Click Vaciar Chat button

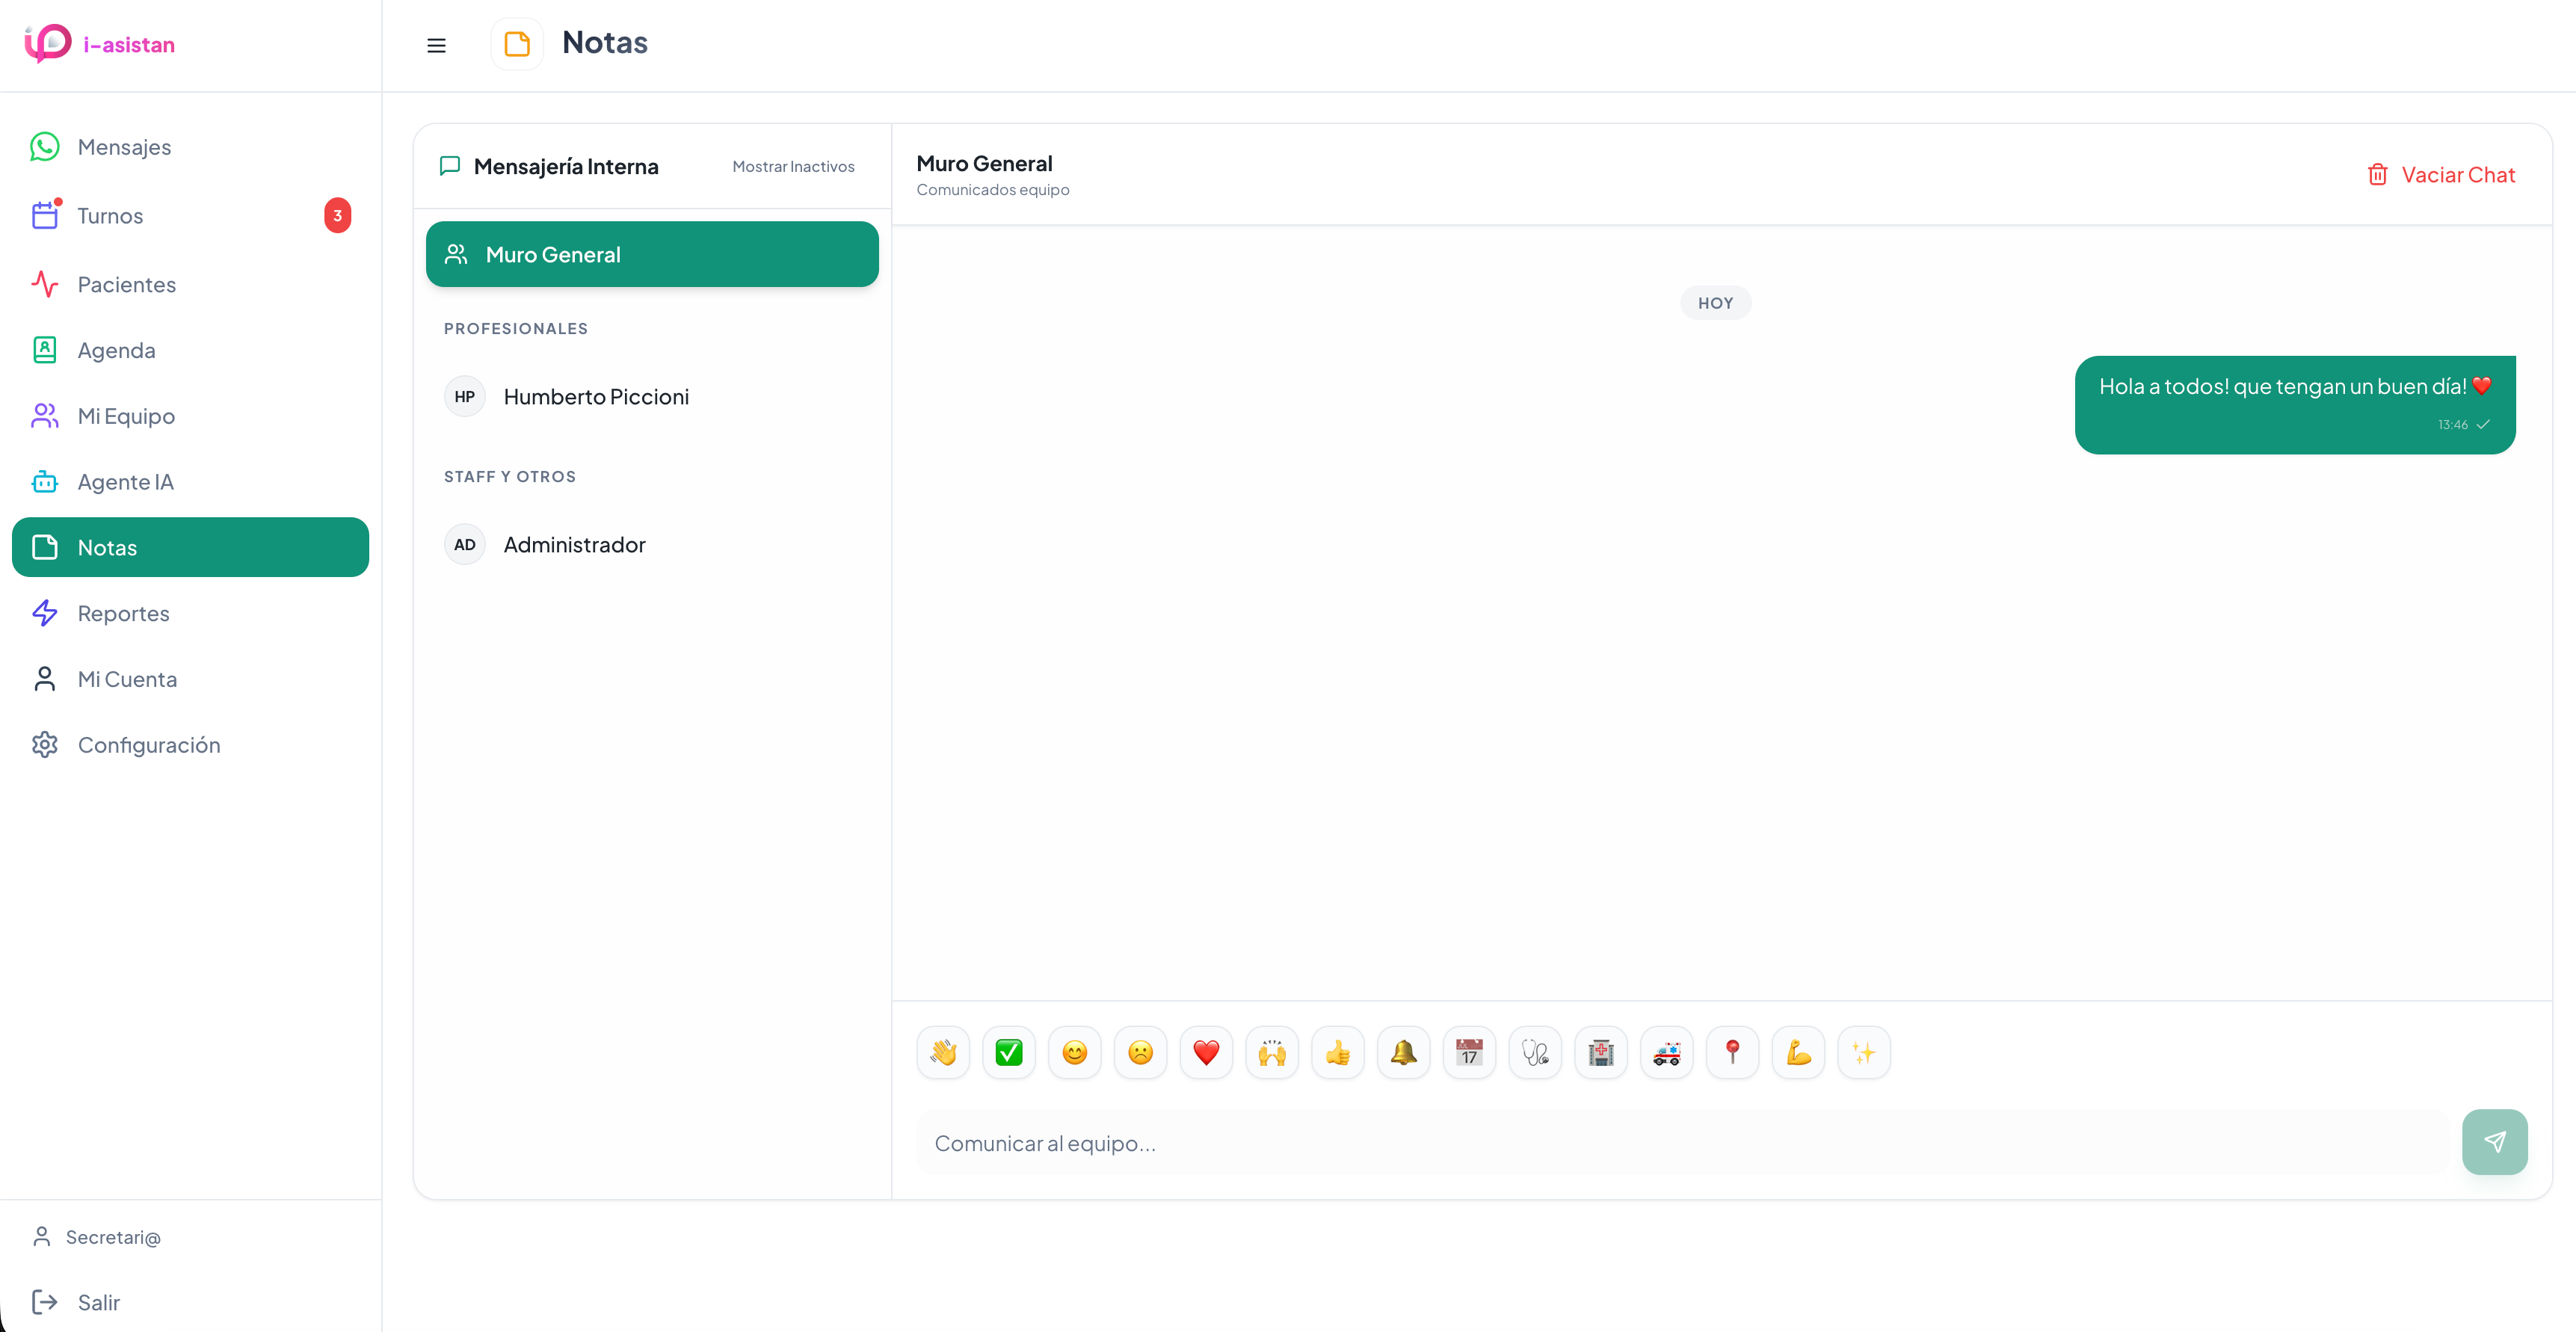tap(2441, 175)
